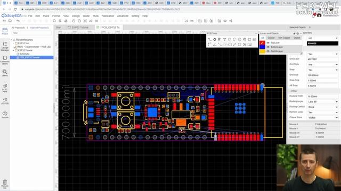Image resolution: width=341 pixels, height=191 pixels.
Task: Switch to the Non-Copper layers tab
Action: pos(284,38)
